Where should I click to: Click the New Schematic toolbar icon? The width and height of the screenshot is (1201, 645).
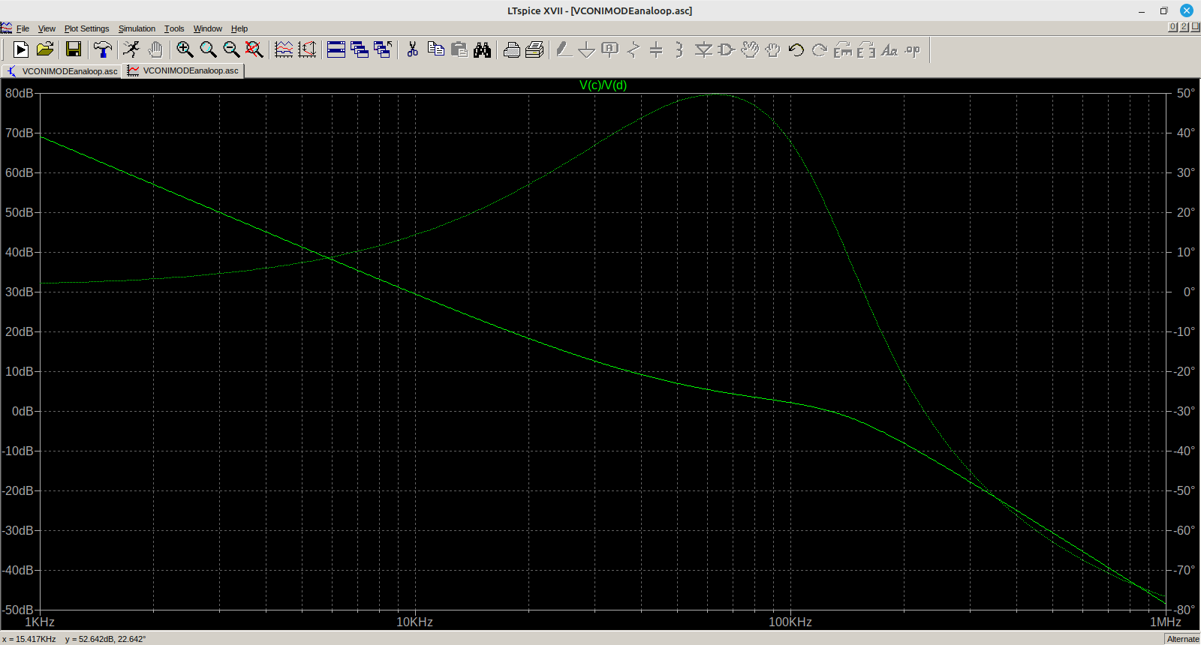[21, 49]
